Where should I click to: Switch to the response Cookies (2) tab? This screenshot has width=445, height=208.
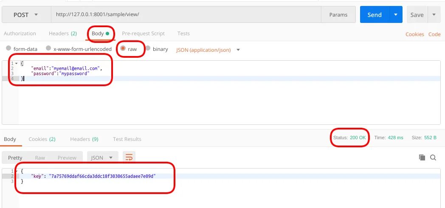point(42,139)
